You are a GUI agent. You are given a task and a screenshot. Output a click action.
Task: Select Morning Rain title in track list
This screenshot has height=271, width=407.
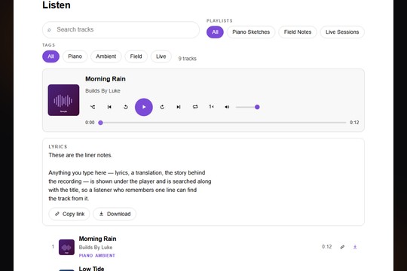[97, 239]
